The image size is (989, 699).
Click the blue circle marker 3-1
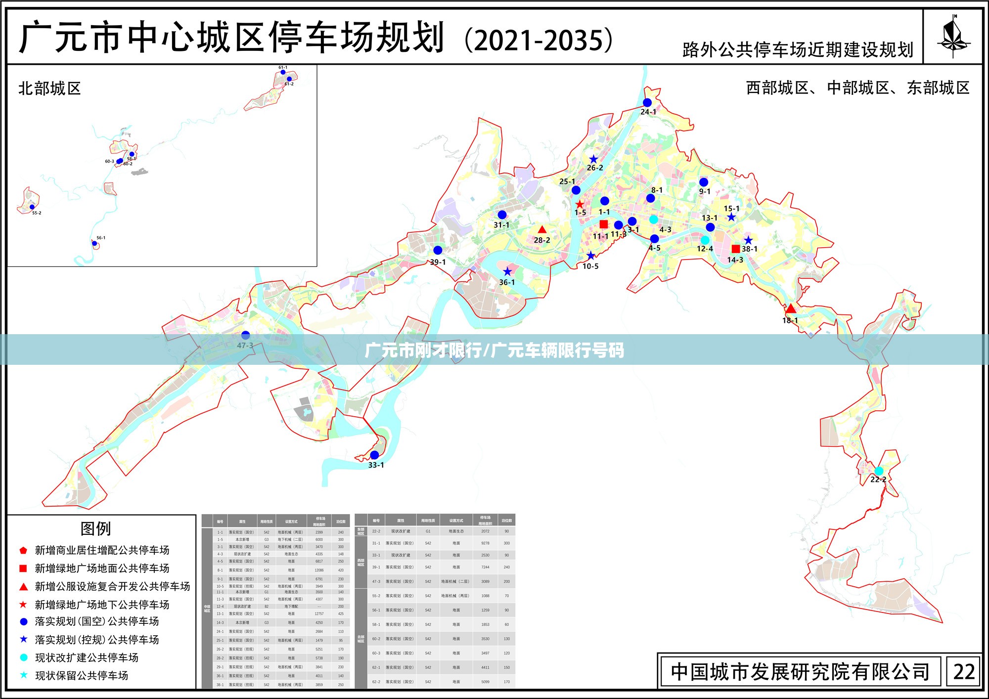(632, 221)
